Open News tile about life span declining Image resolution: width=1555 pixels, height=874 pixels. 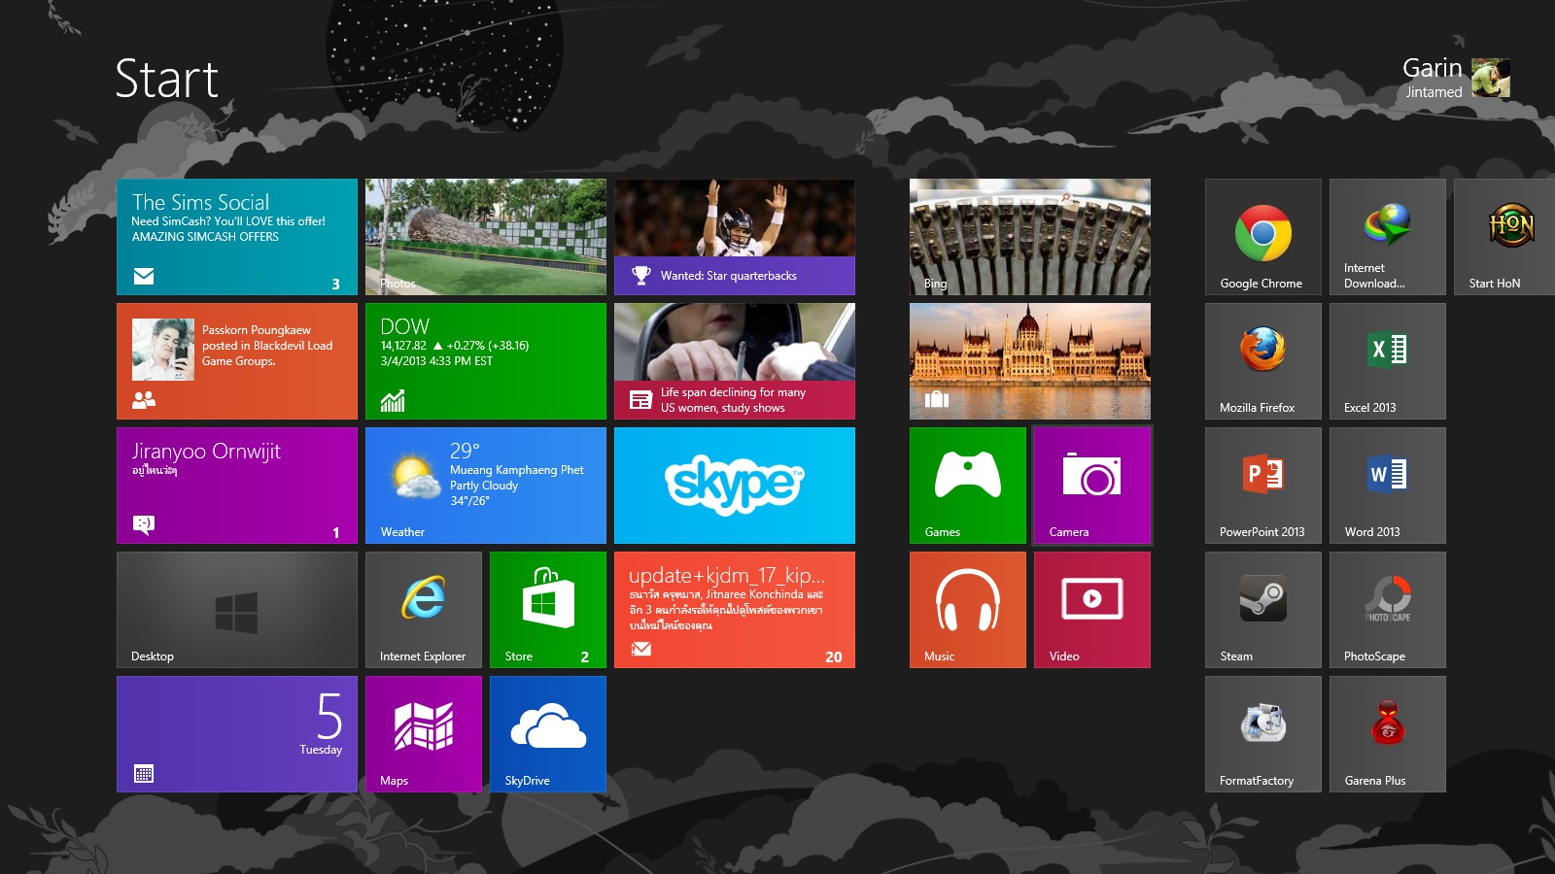click(x=735, y=361)
